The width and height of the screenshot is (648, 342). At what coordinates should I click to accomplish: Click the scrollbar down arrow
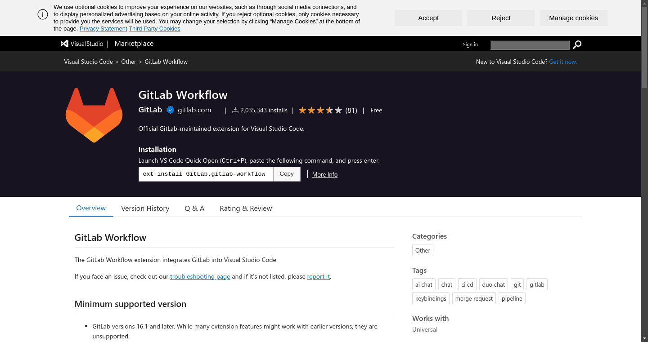click(644, 338)
